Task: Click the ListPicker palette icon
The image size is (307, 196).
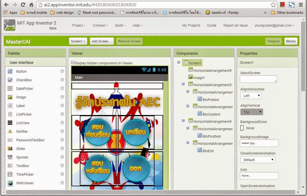Action: [10, 114]
